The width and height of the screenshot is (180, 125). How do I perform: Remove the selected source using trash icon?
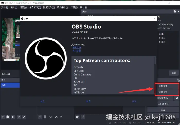pos(45,117)
